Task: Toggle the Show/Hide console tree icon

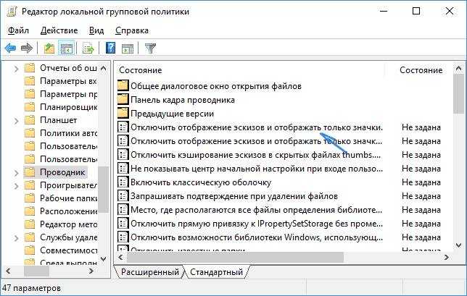Action: [x=67, y=48]
